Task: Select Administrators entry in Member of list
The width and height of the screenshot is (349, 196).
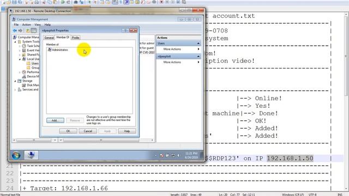Action: click(x=58, y=50)
